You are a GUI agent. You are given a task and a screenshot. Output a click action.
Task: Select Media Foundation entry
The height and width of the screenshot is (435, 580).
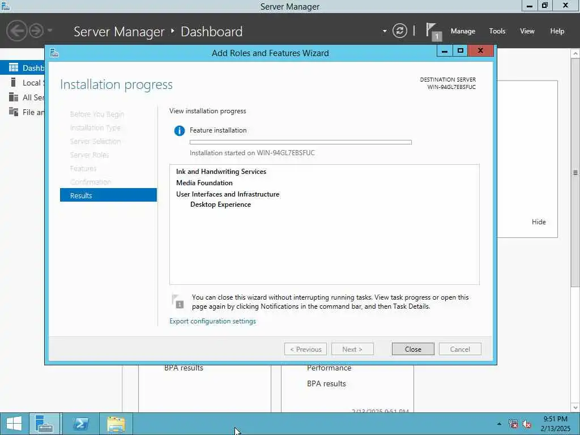click(x=204, y=183)
